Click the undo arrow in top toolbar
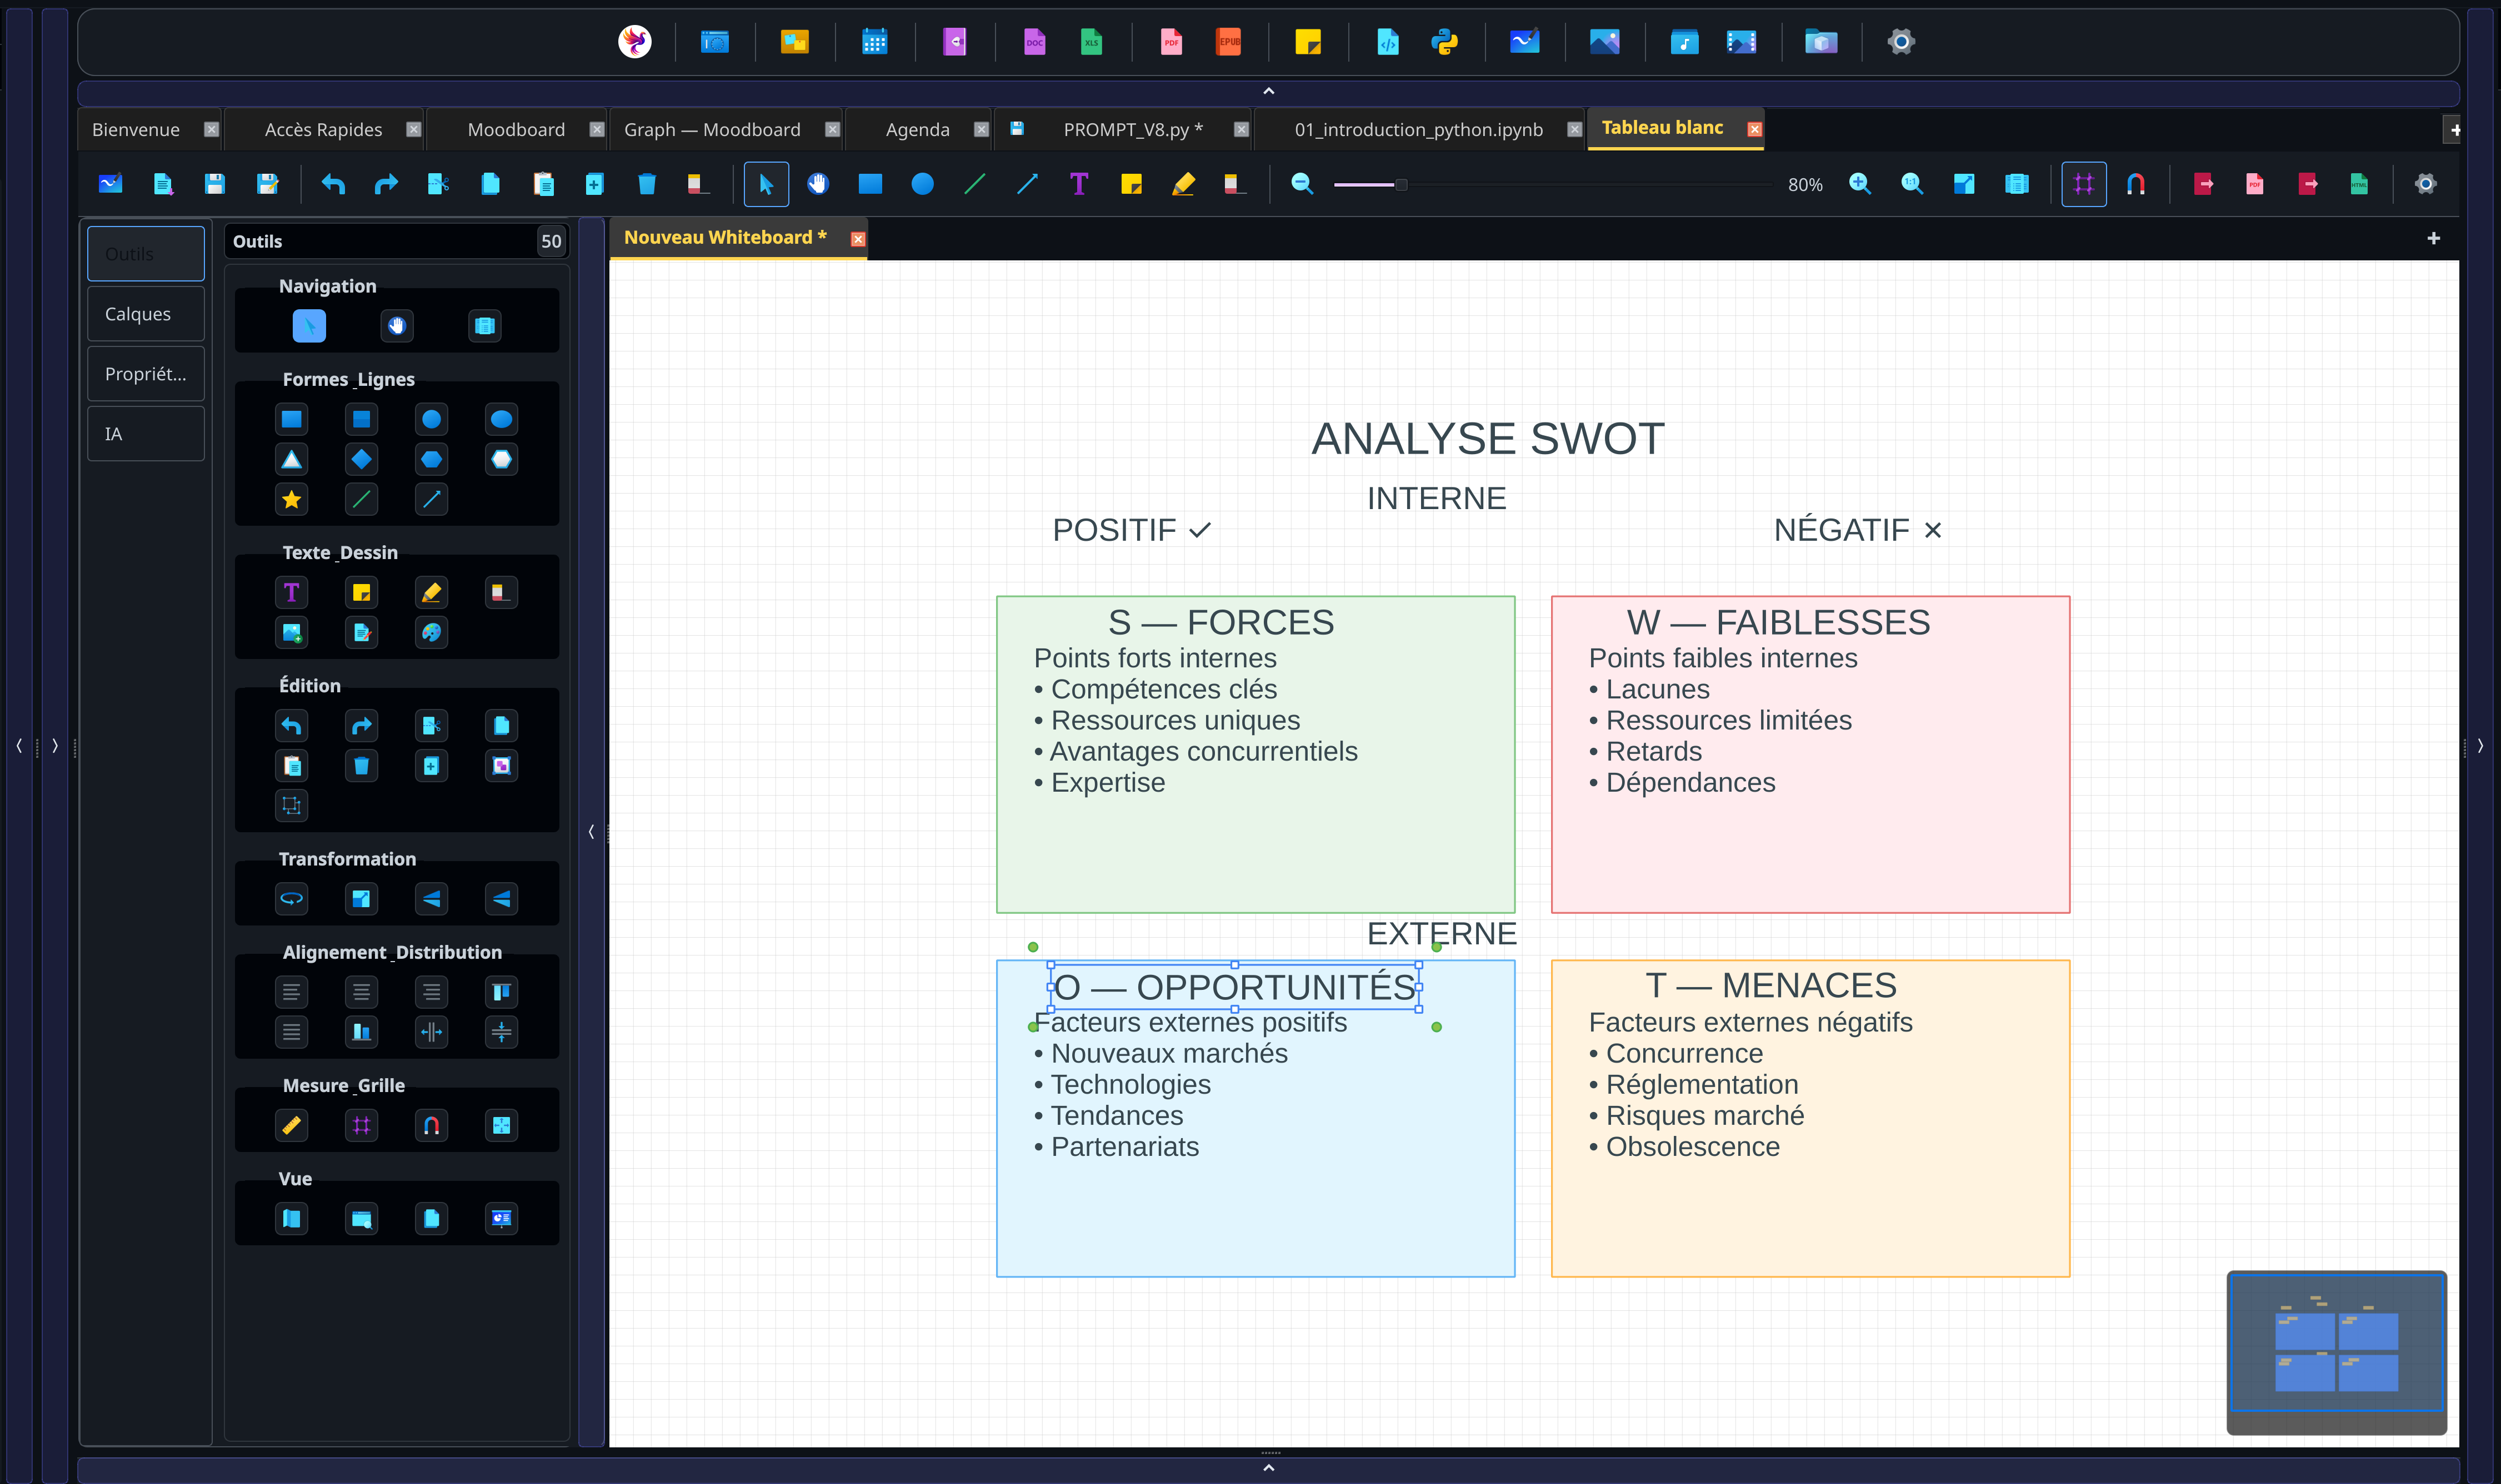2501x1484 pixels. click(x=333, y=184)
